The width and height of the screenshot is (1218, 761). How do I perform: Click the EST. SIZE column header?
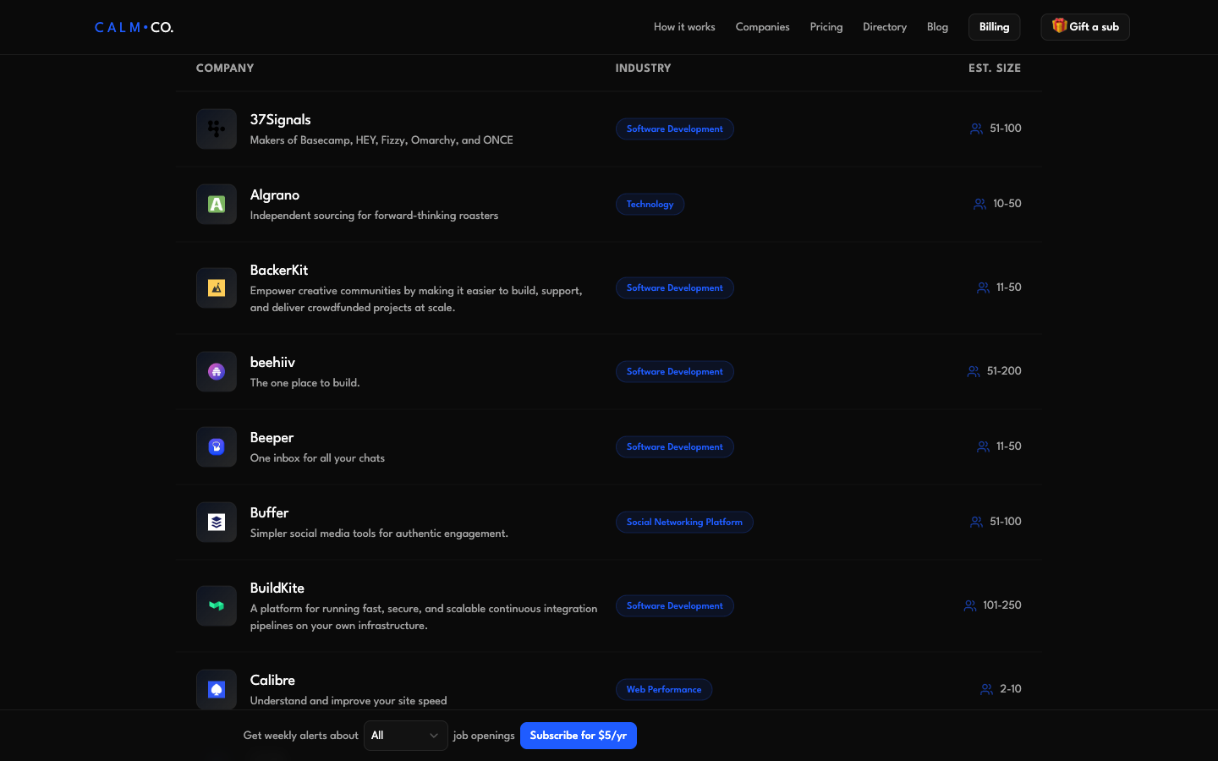pos(995,68)
